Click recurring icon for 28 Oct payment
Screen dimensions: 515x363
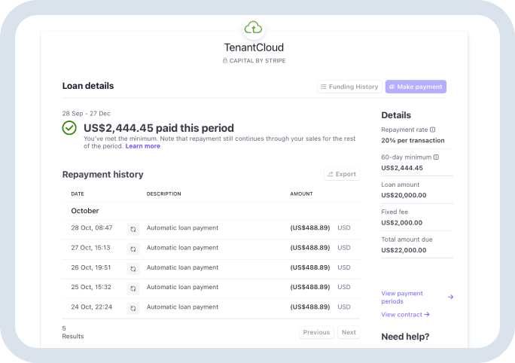[x=133, y=228]
